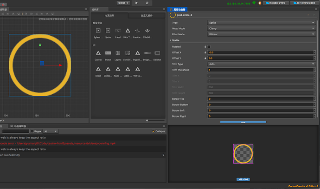Switch to the custom controls tab
The height and width of the screenshot is (189, 320).
(x=147, y=15)
